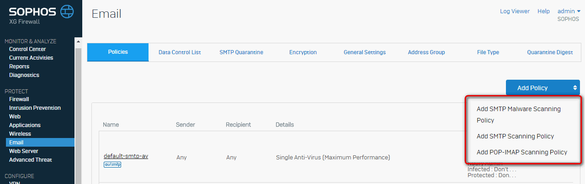Open the General Settings tab

click(365, 52)
